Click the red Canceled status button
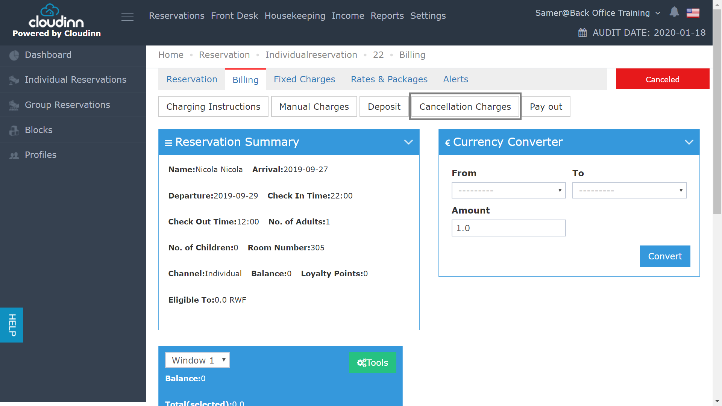This screenshot has height=406, width=722. (663, 79)
